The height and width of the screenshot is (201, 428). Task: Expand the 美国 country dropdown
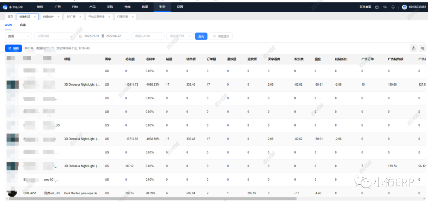[19, 36]
